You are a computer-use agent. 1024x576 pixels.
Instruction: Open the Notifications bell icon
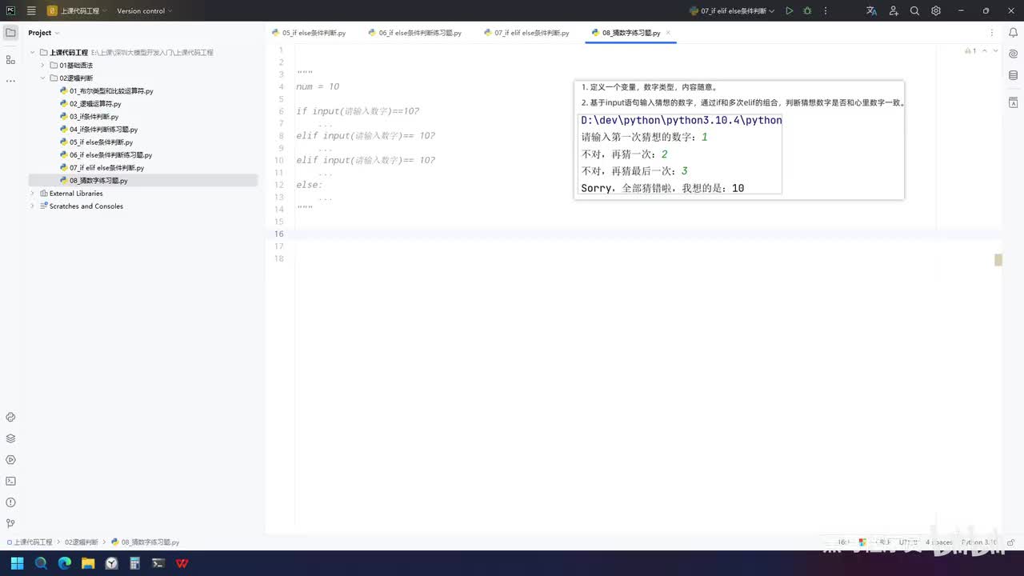click(1014, 33)
